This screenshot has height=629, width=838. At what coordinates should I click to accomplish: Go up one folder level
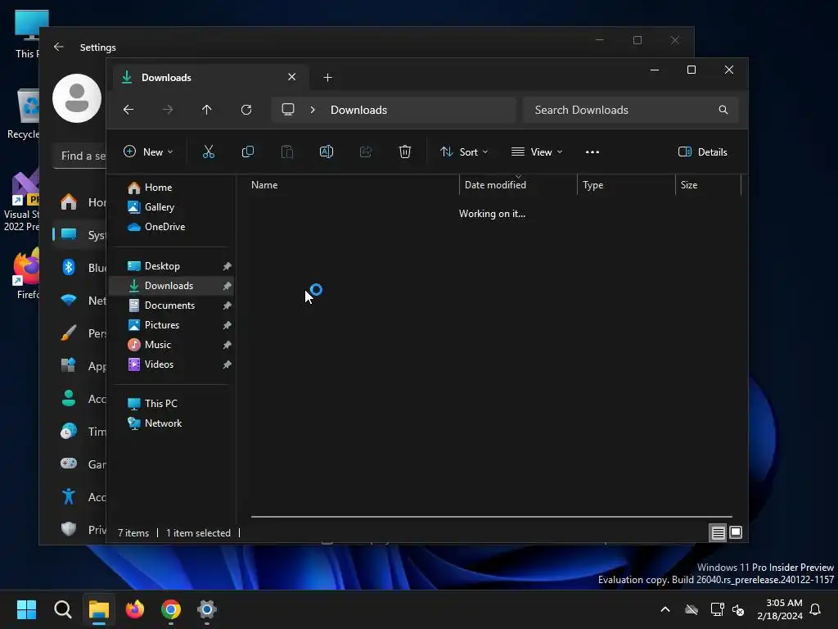[207, 110]
